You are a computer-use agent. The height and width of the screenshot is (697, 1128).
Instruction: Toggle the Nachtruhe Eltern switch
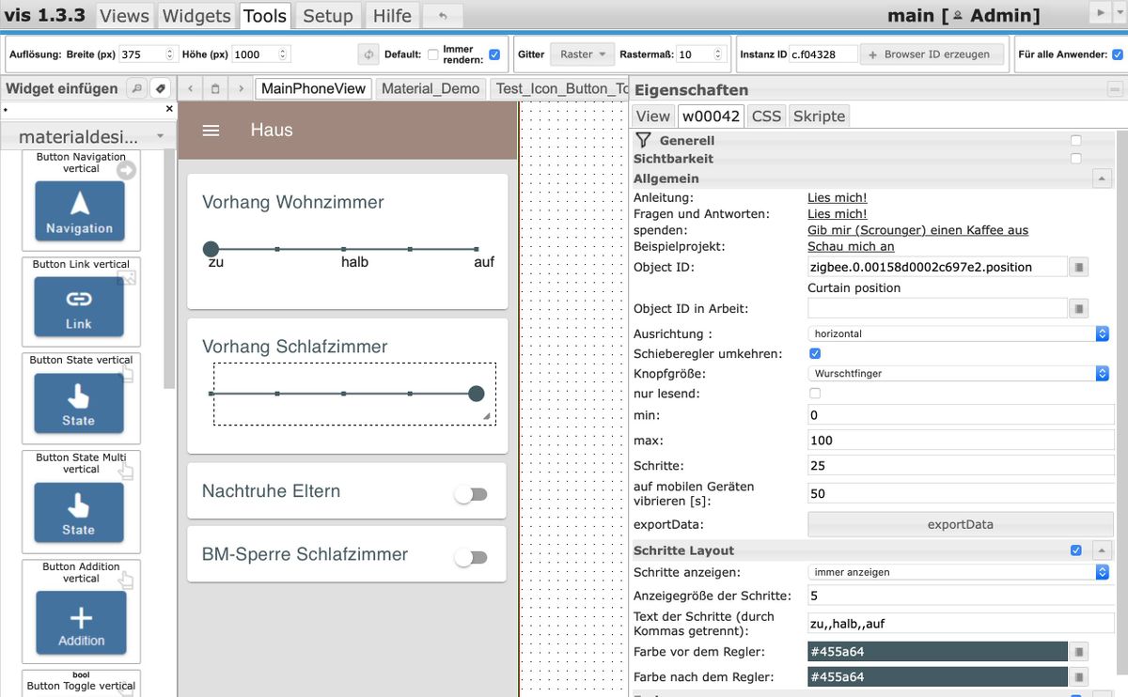(x=471, y=494)
